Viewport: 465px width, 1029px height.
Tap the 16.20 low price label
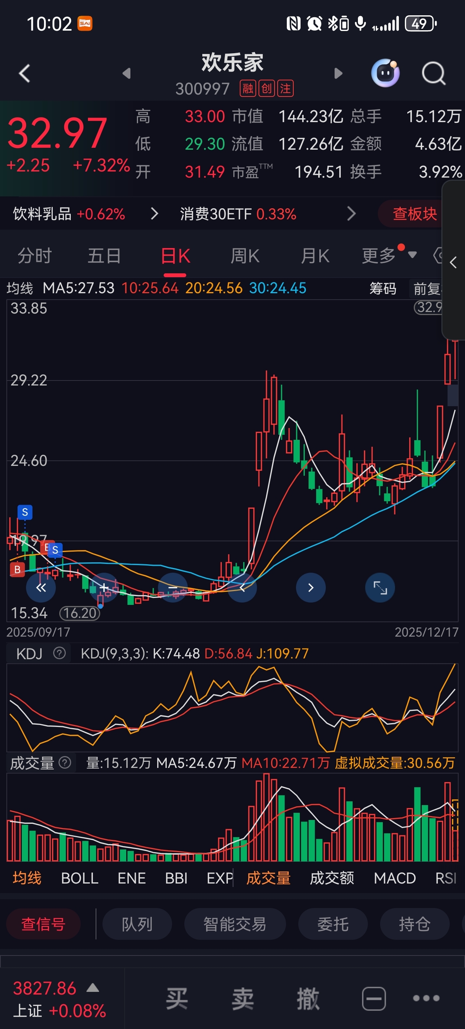(80, 613)
